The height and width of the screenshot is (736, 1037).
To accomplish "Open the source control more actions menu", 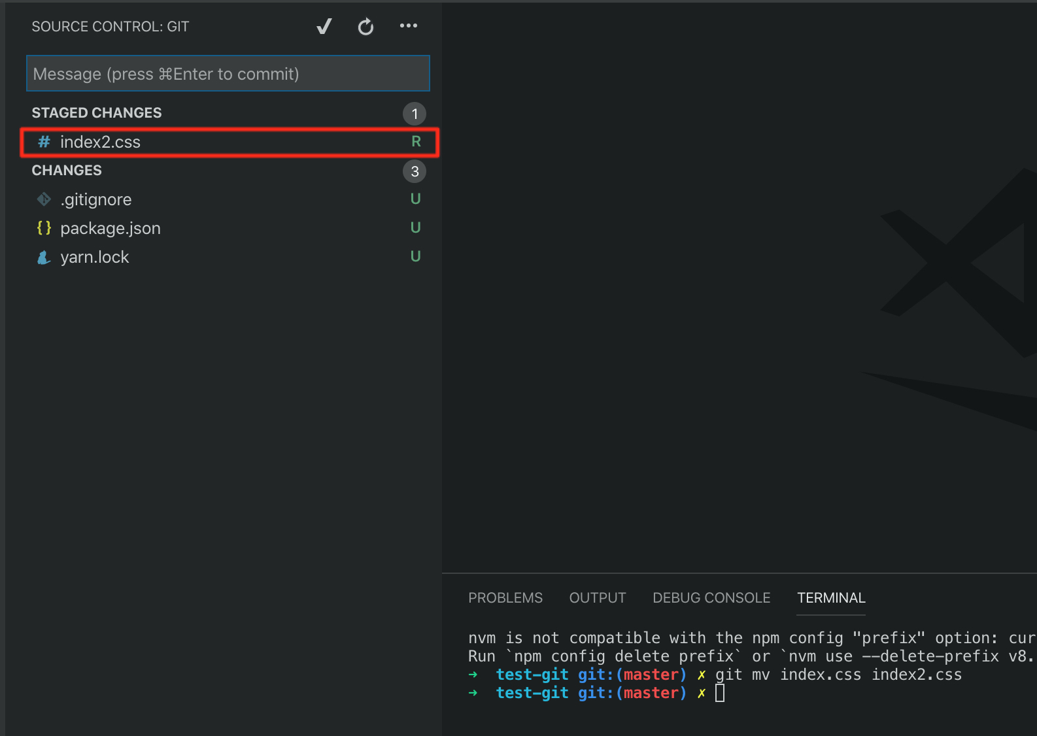I will (x=409, y=25).
